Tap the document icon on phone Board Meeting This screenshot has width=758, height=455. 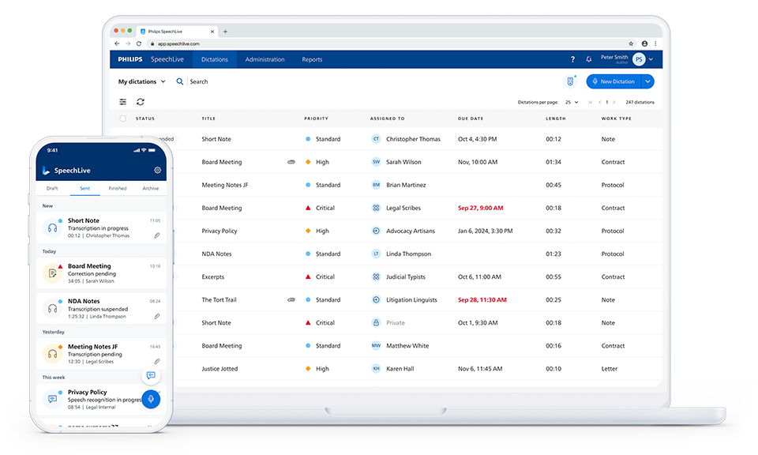click(x=52, y=273)
